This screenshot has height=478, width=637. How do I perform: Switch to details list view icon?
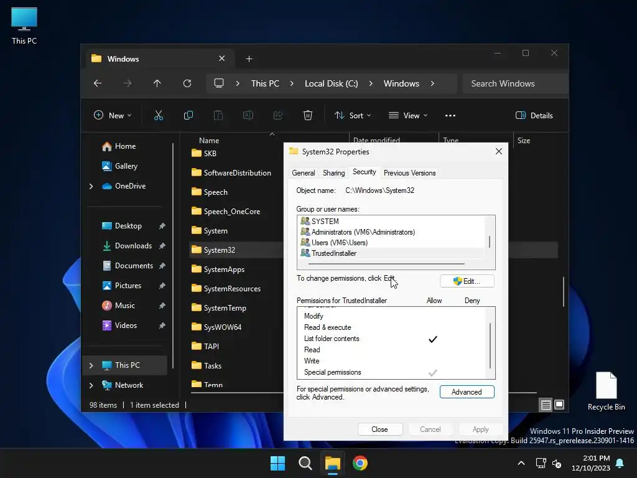click(546, 405)
